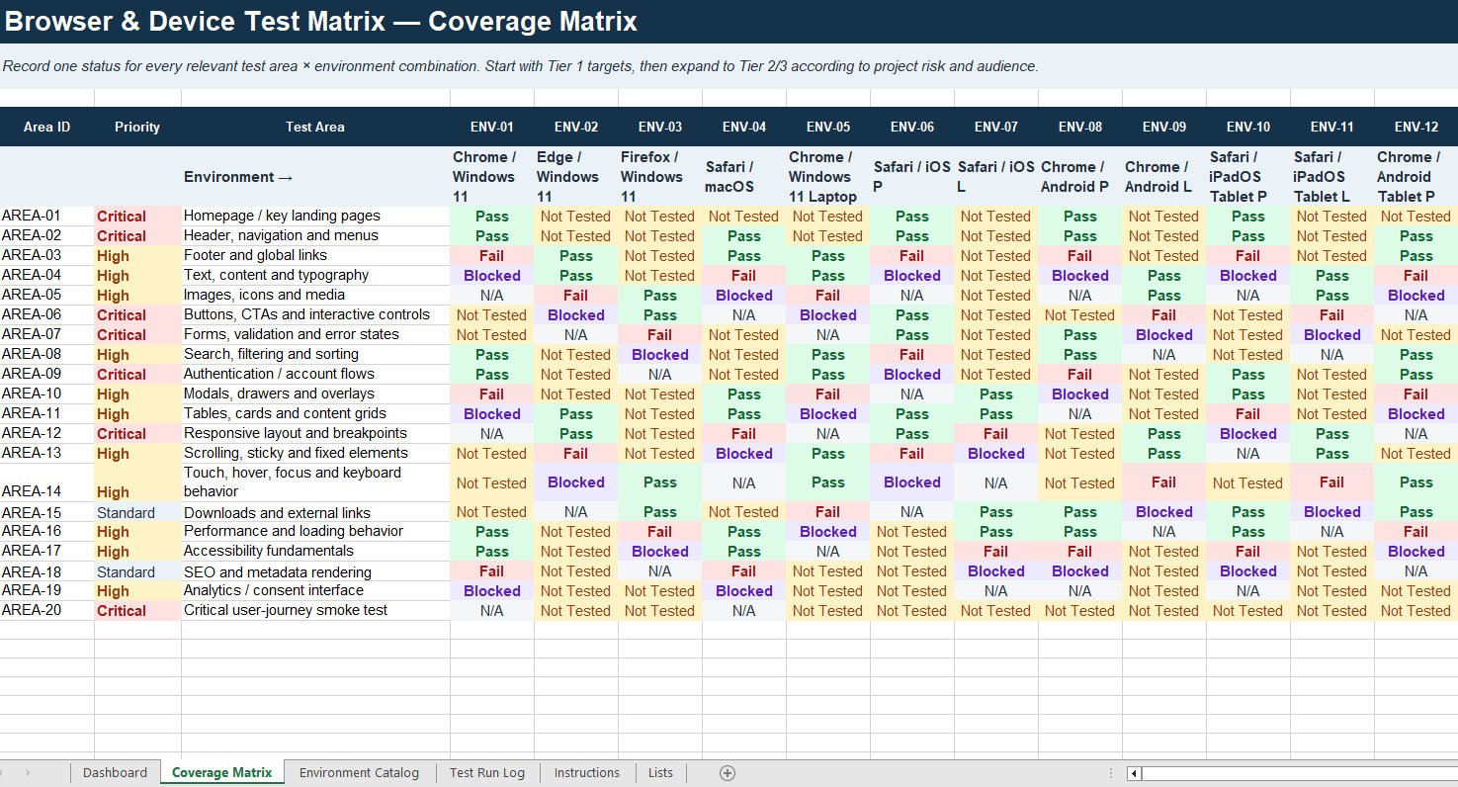Select the ENV-06 column header
The height and width of the screenshot is (787, 1458).
pos(912,127)
